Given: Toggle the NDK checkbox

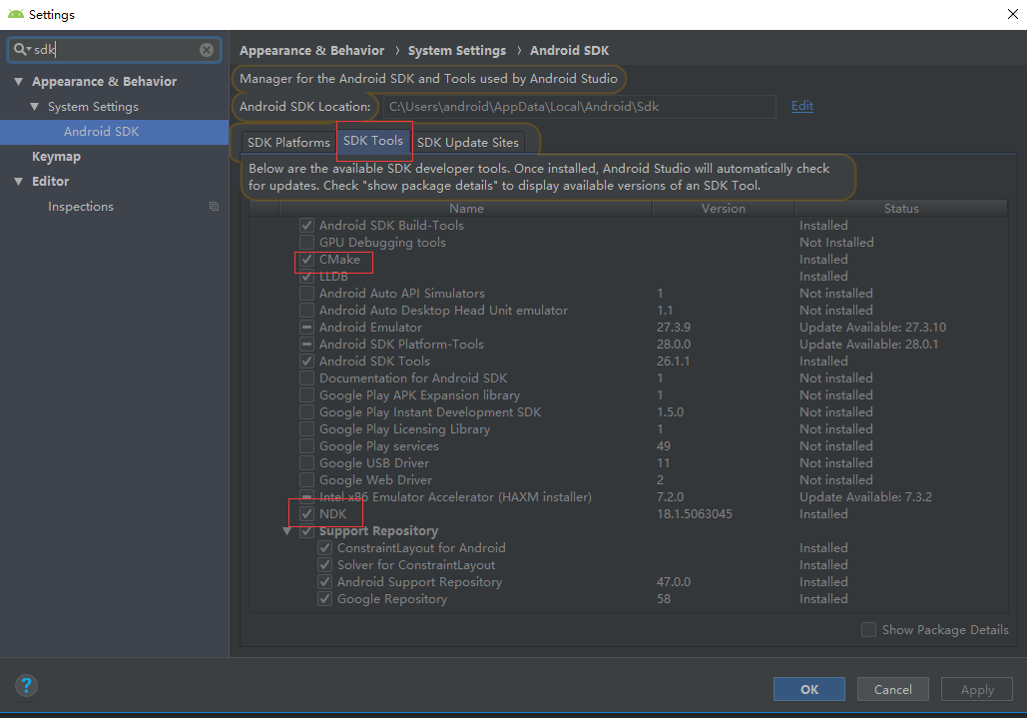Looking at the screenshot, I should pyautogui.click(x=306, y=514).
